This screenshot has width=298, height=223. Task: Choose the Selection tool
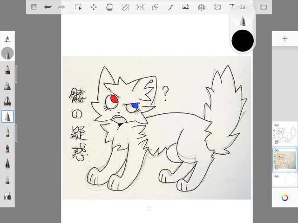point(78,7)
